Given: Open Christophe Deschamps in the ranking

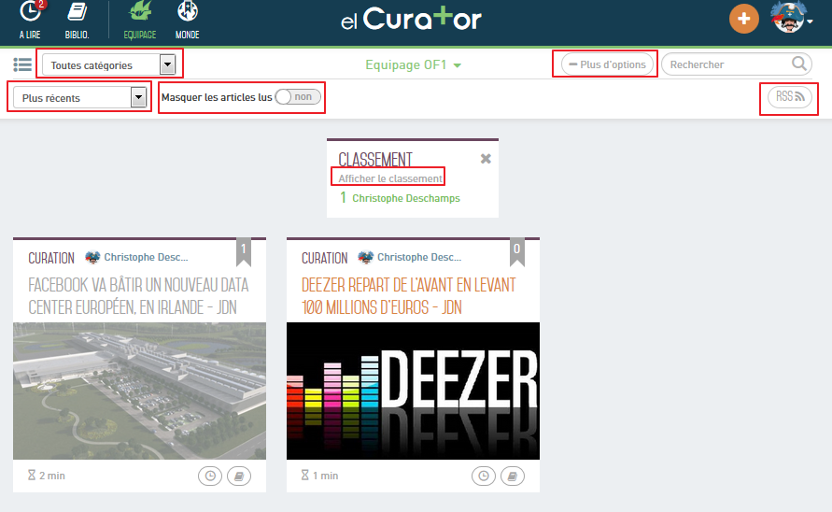Looking at the screenshot, I should pyautogui.click(x=406, y=198).
